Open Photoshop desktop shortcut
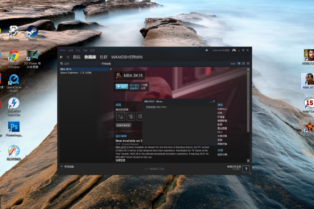Screen dimensions: 314x209 point(14,129)
